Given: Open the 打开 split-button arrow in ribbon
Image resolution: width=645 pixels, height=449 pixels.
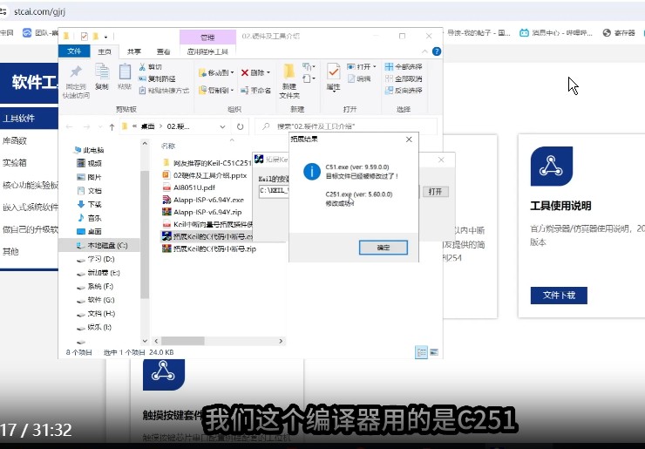Looking at the screenshot, I should pos(374,66).
